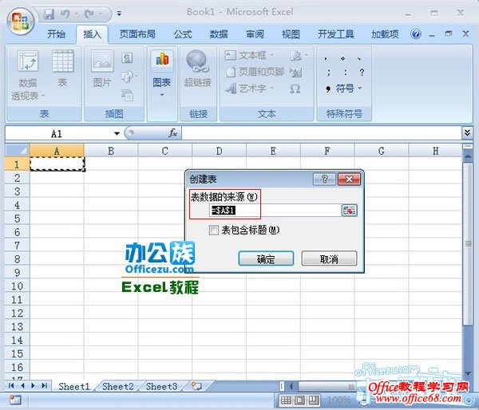The height and width of the screenshot is (410, 479).
Task: Check 'Table has headers' (表包含标题) checkbox
Action: click(x=213, y=230)
